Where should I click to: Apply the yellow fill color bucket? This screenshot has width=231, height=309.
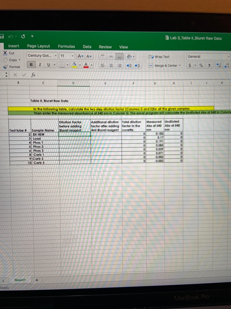pyautogui.click(x=75, y=65)
